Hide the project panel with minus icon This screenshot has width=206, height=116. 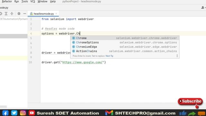pos(24,14)
